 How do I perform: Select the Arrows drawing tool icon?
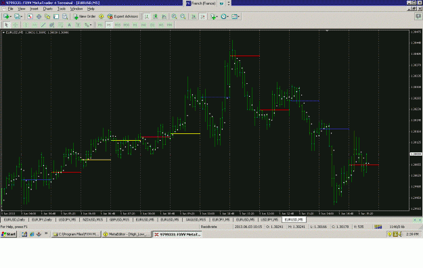[x=87, y=25]
